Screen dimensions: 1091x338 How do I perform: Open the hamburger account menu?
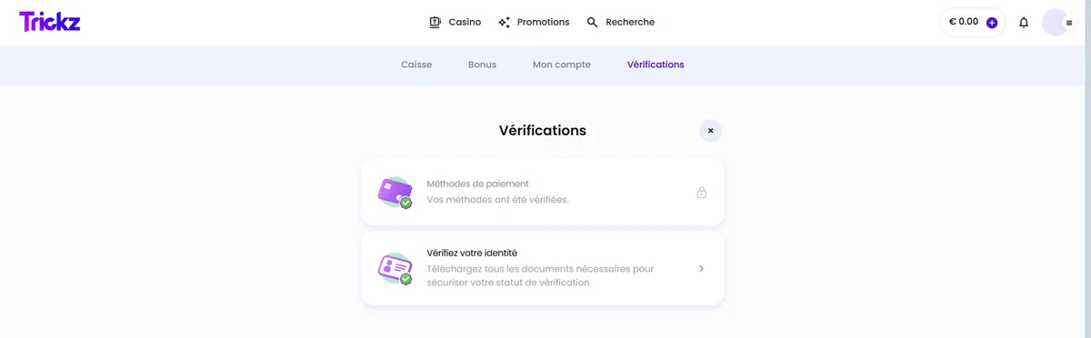point(1069,23)
